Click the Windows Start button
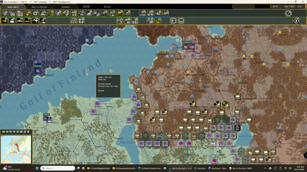Image resolution: width=307 pixels, height=172 pixels. (x=37, y=168)
